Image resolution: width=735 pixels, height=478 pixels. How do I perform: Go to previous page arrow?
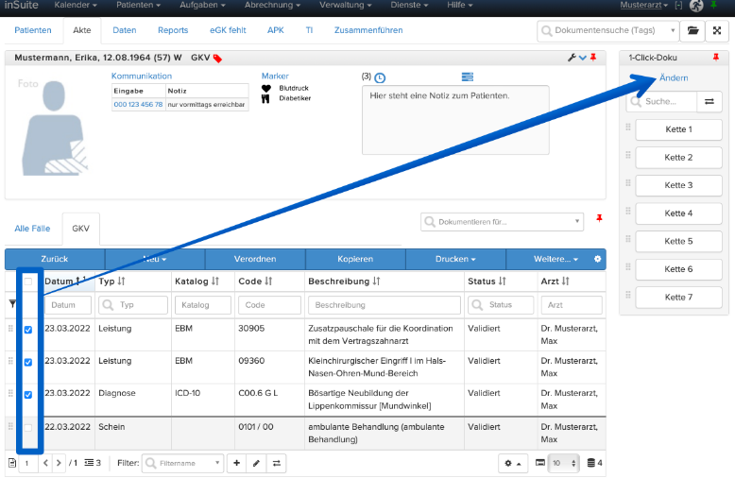point(45,463)
